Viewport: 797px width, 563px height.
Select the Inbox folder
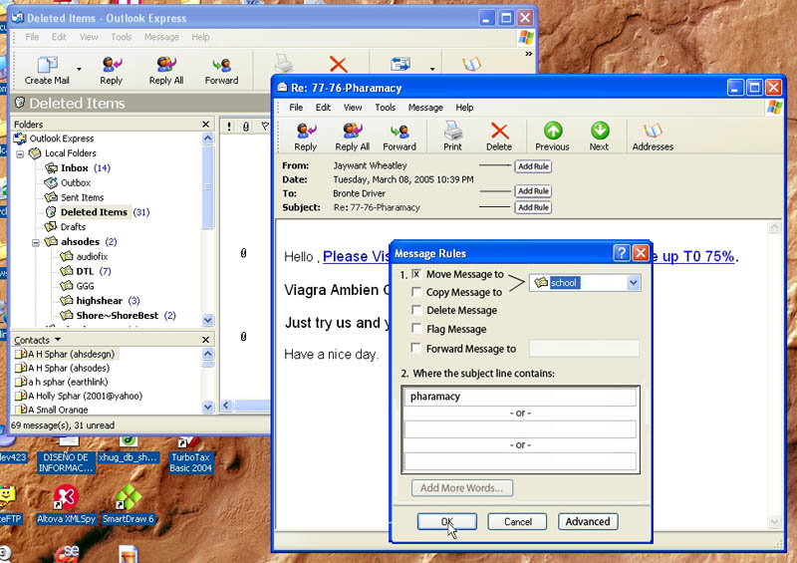tap(74, 167)
